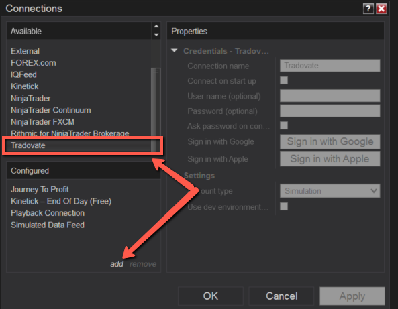Click the Apply button
Screen dimensions: 398x309
pos(352,296)
